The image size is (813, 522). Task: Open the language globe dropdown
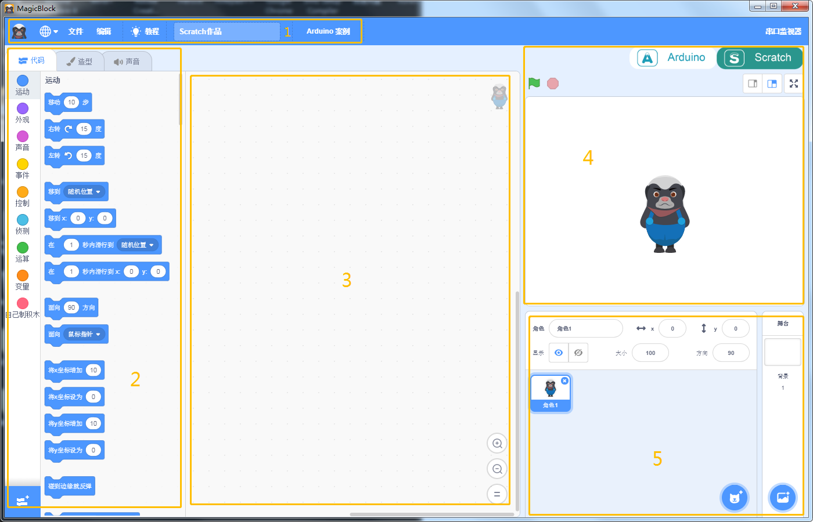48,31
